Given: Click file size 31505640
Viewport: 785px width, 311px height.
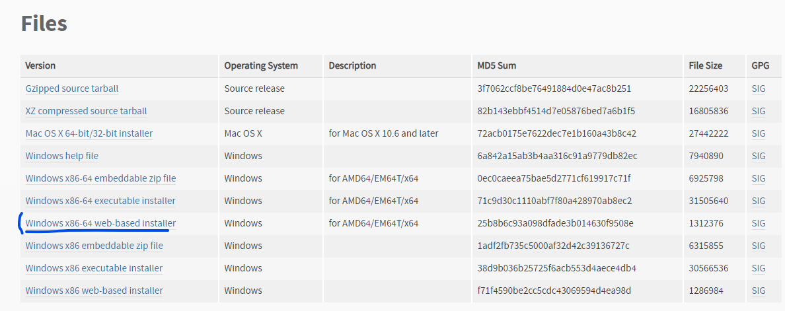Looking at the screenshot, I should tap(709, 201).
